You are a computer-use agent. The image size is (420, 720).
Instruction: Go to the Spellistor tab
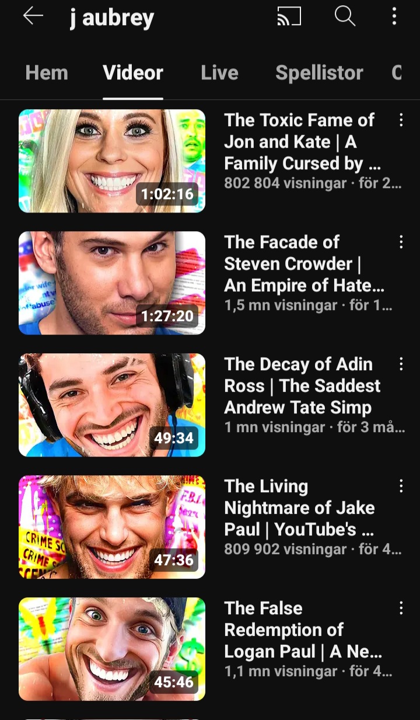tap(319, 73)
